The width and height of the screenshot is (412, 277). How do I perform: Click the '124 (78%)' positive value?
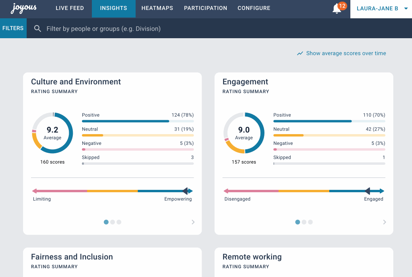[183, 115]
